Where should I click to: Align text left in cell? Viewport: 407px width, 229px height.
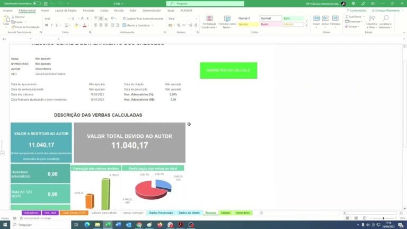96,25
